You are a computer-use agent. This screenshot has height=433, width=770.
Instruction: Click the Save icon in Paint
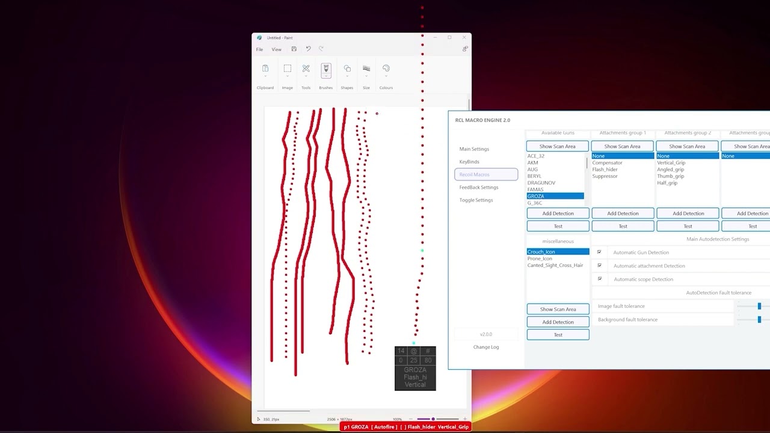[294, 49]
